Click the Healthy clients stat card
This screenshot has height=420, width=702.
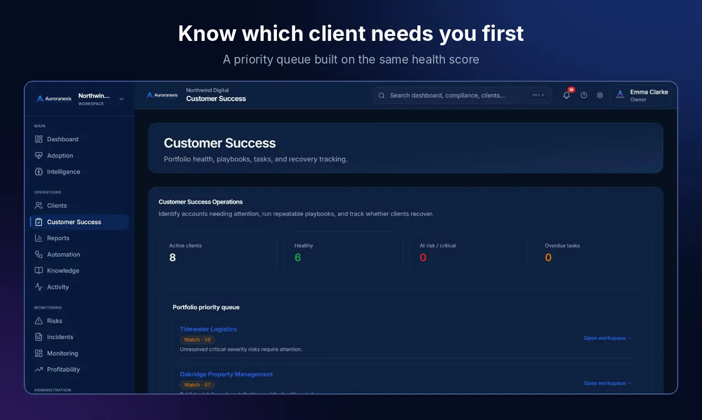(343, 253)
